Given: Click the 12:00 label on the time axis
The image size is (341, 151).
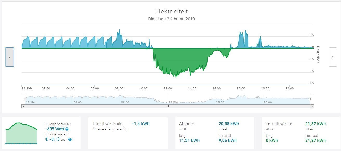Looking at the screenshot, I should [x=168, y=88].
